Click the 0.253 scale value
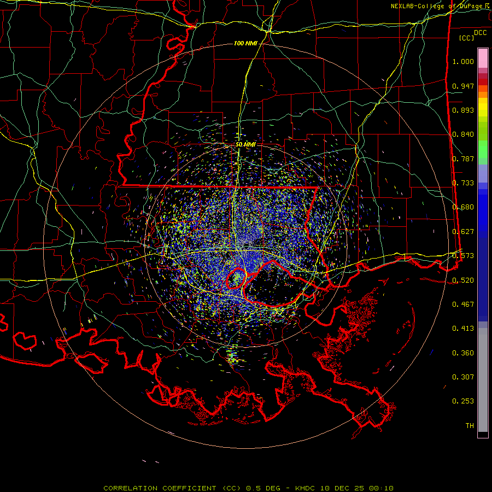492x492 pixels. point(463,401)
